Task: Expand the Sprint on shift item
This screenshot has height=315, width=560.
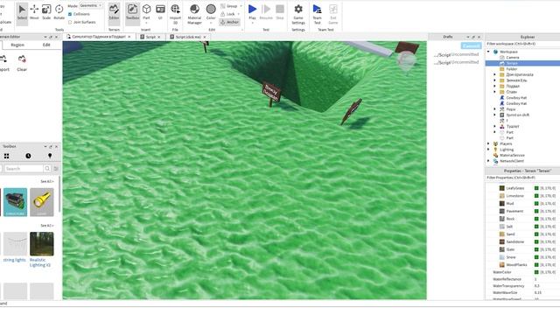Action: point(494,115)
